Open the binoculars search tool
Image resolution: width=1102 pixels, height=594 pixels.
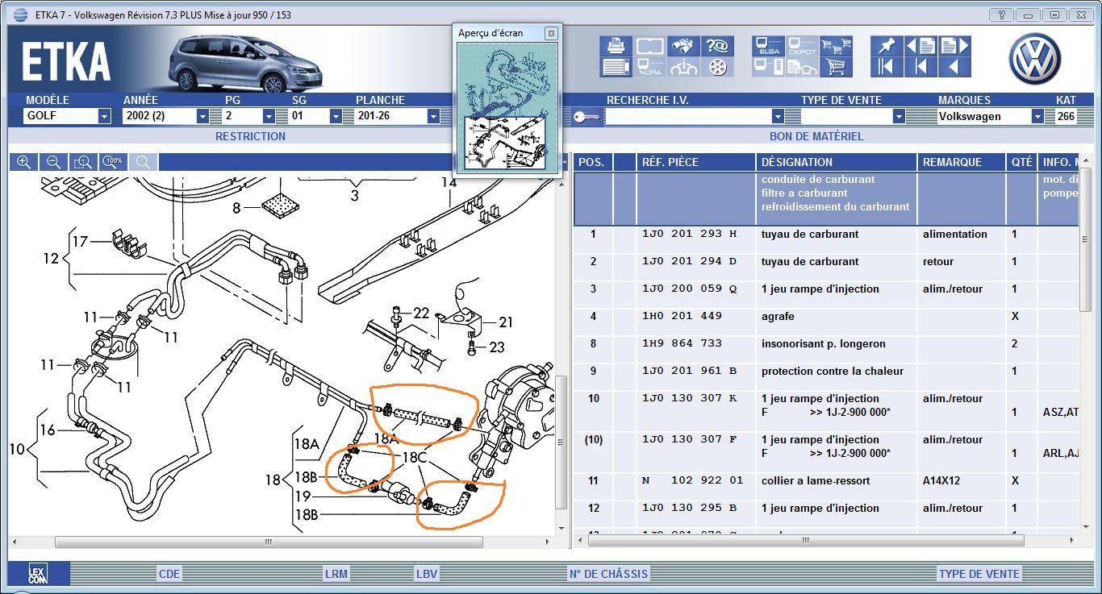tap(684, 47)
